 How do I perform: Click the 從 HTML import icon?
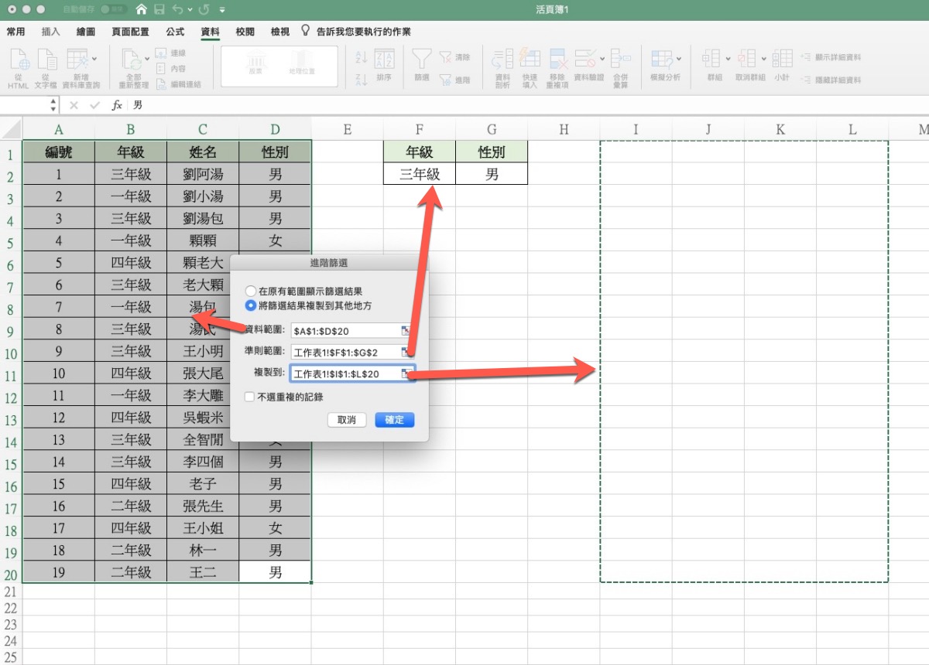click(x=19, y=60)
